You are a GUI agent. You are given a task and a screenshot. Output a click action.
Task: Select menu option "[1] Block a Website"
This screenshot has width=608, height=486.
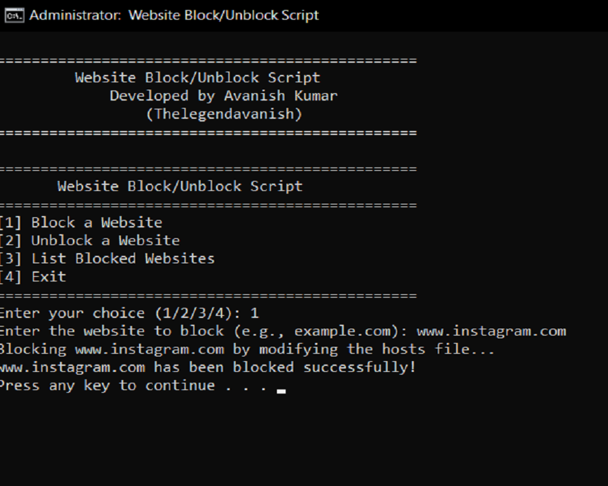coord(81,223)
